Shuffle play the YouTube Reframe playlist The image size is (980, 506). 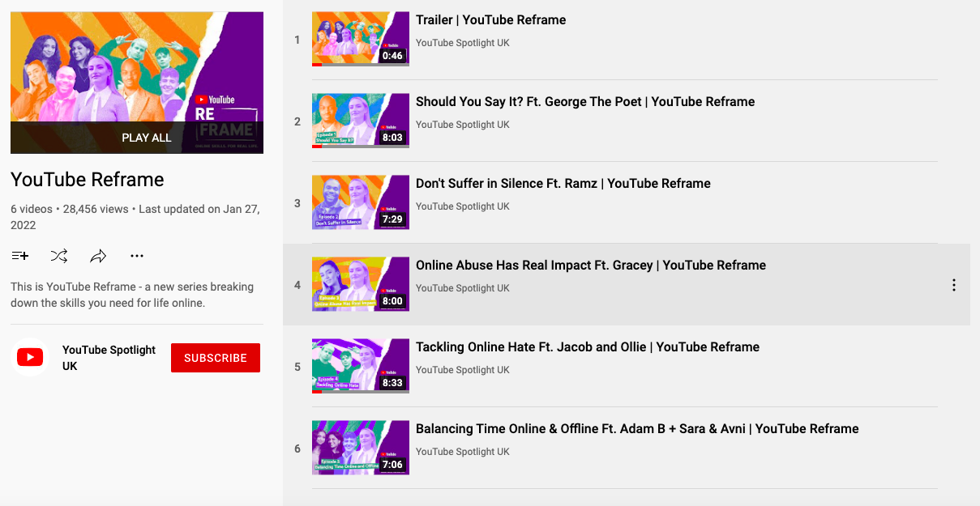click(x=59, y=256)
